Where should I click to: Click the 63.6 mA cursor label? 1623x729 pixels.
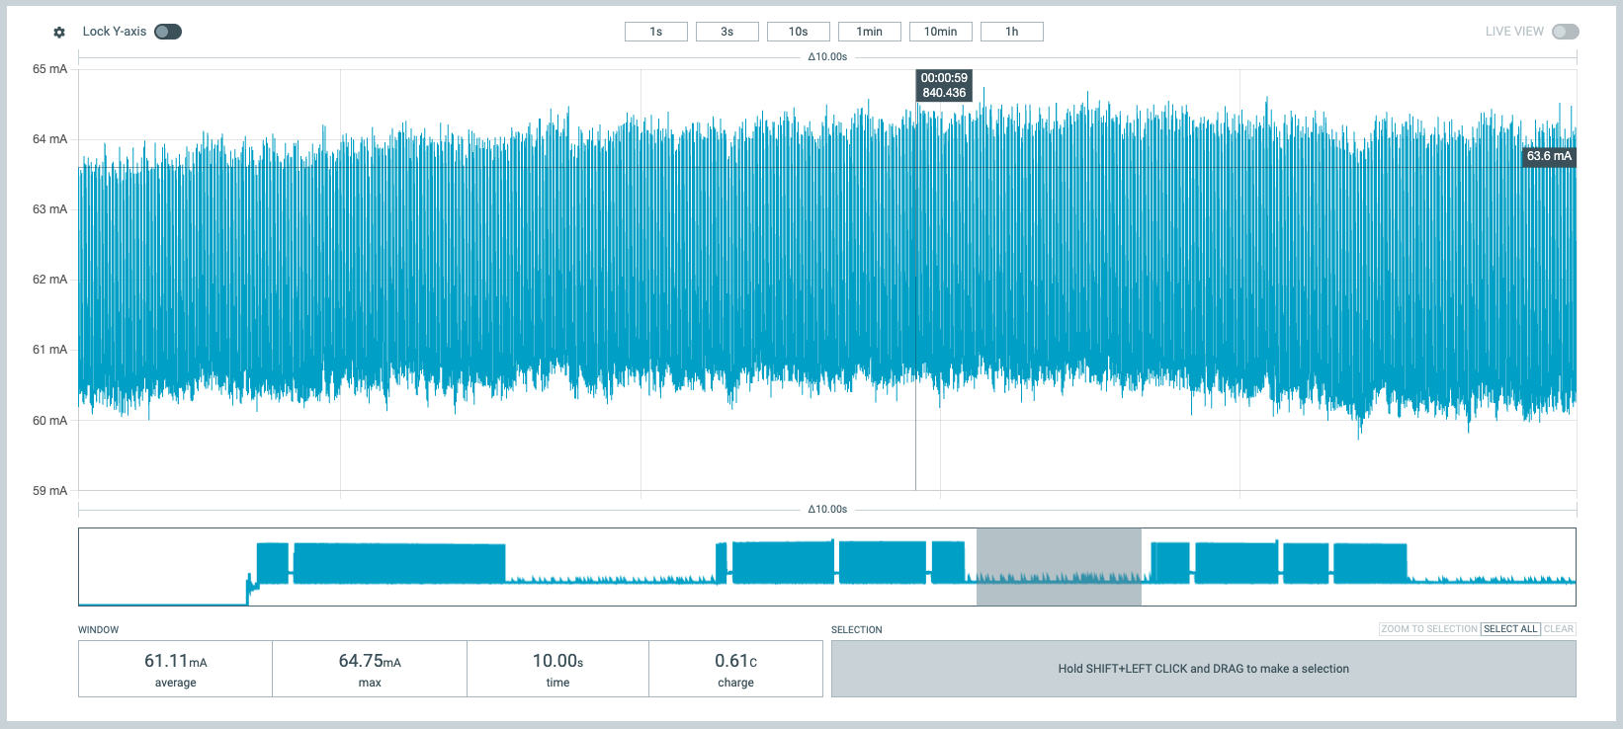point(1548,156)
